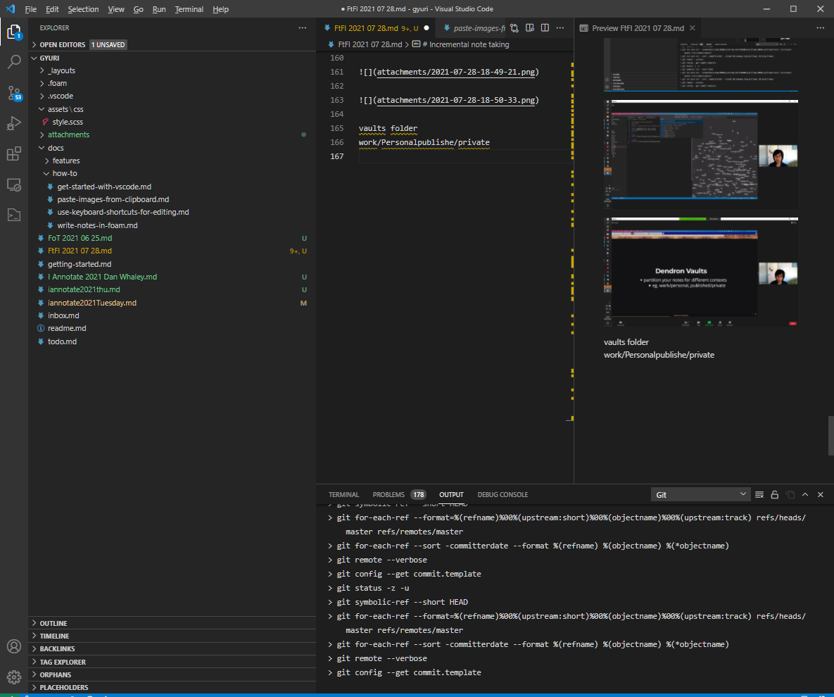Open the terminal-style activity bar icon
The image size is (834, 697).
(x=14, y=215)
